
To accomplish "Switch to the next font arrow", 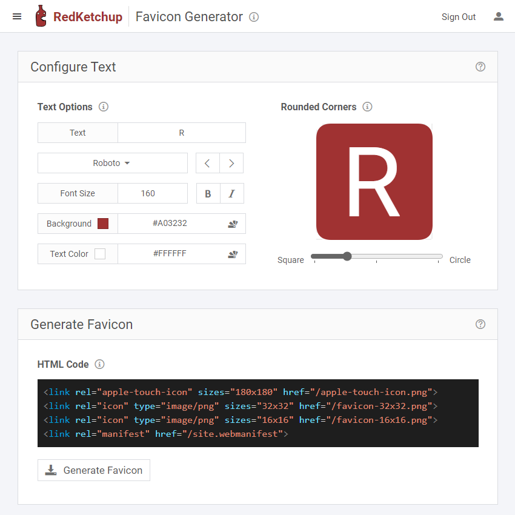I will [x=231, y=163].
